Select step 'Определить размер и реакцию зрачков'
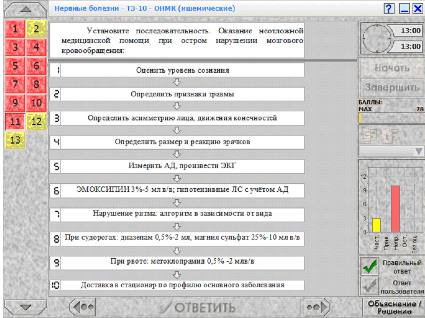 pos(182,142)
